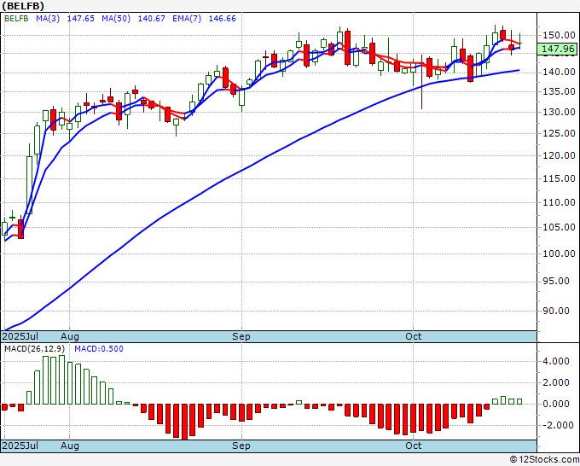Click the (BELFB) chart title
Screen dimensions: 580x466
click(x=23, y=6)
